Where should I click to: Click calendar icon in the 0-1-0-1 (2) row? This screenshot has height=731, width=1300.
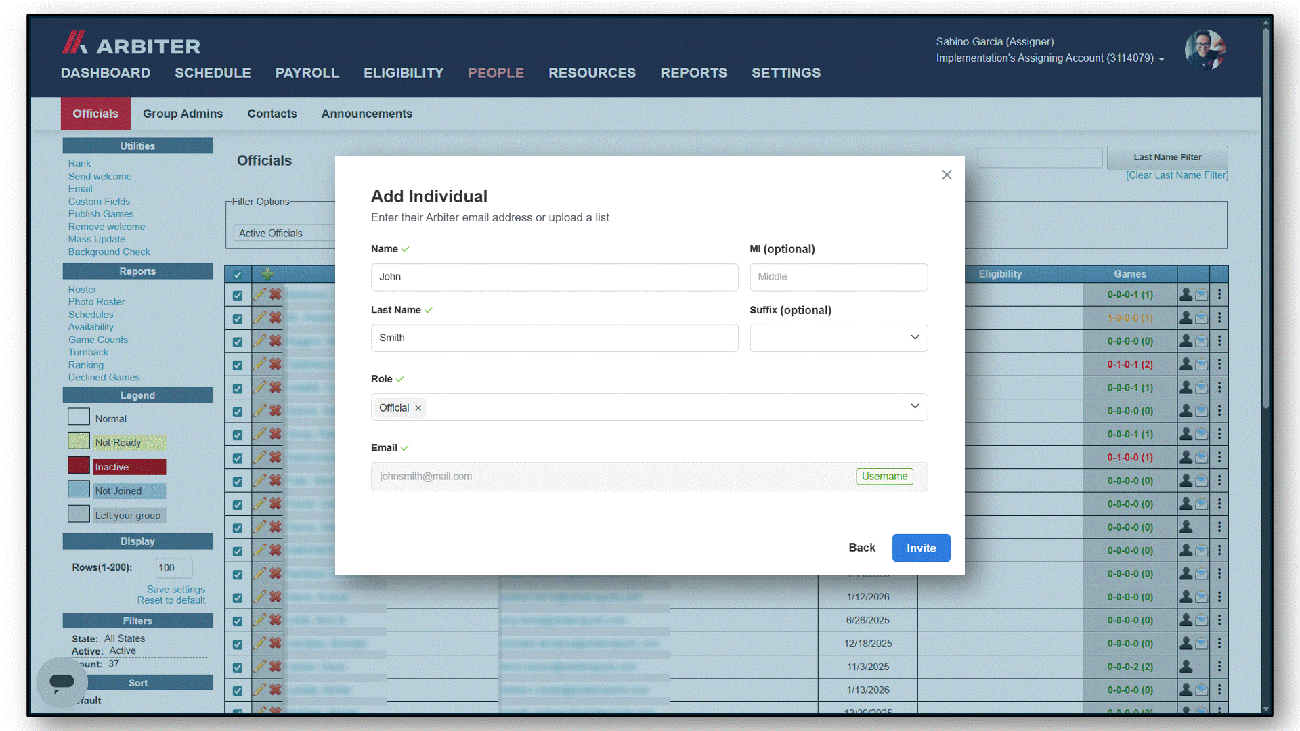[1202, 364]
